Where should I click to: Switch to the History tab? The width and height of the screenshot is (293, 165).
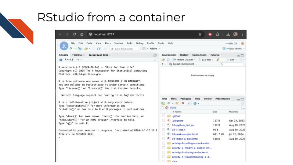(184, 55)
